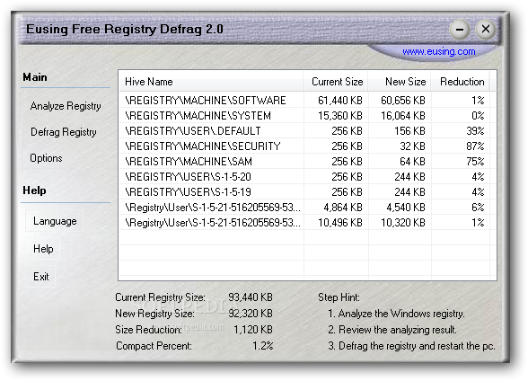528x381 pixels.
Task: Minimize the Eusing Registry Defrag window
Action: pos(460,30)
